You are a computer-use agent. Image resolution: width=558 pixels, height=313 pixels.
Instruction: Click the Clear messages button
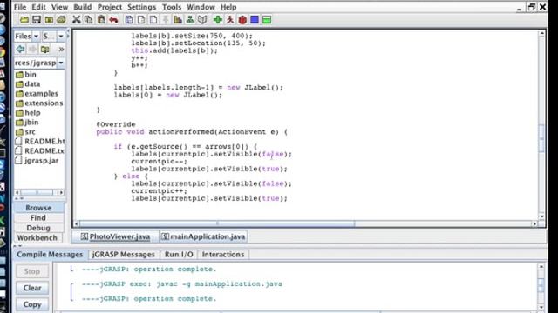[x=32, y=288]
